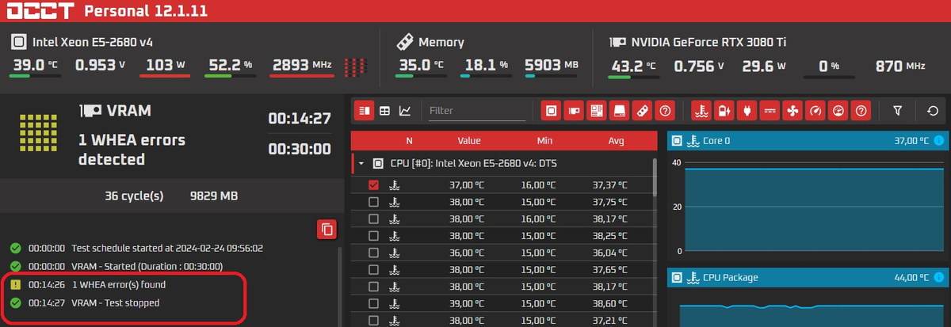The image size is (951, 327).
Task: Click the square icon in the CPU Package graph header
Action: point(677,277)
